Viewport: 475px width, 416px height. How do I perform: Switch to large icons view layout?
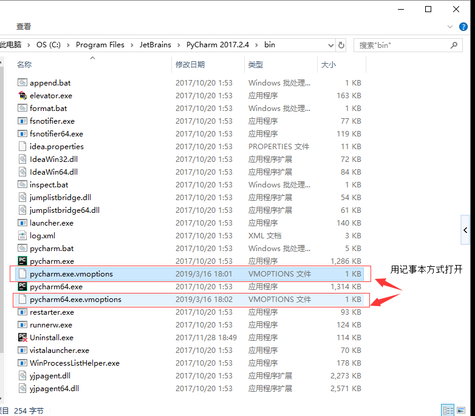(x=461, y=411)
